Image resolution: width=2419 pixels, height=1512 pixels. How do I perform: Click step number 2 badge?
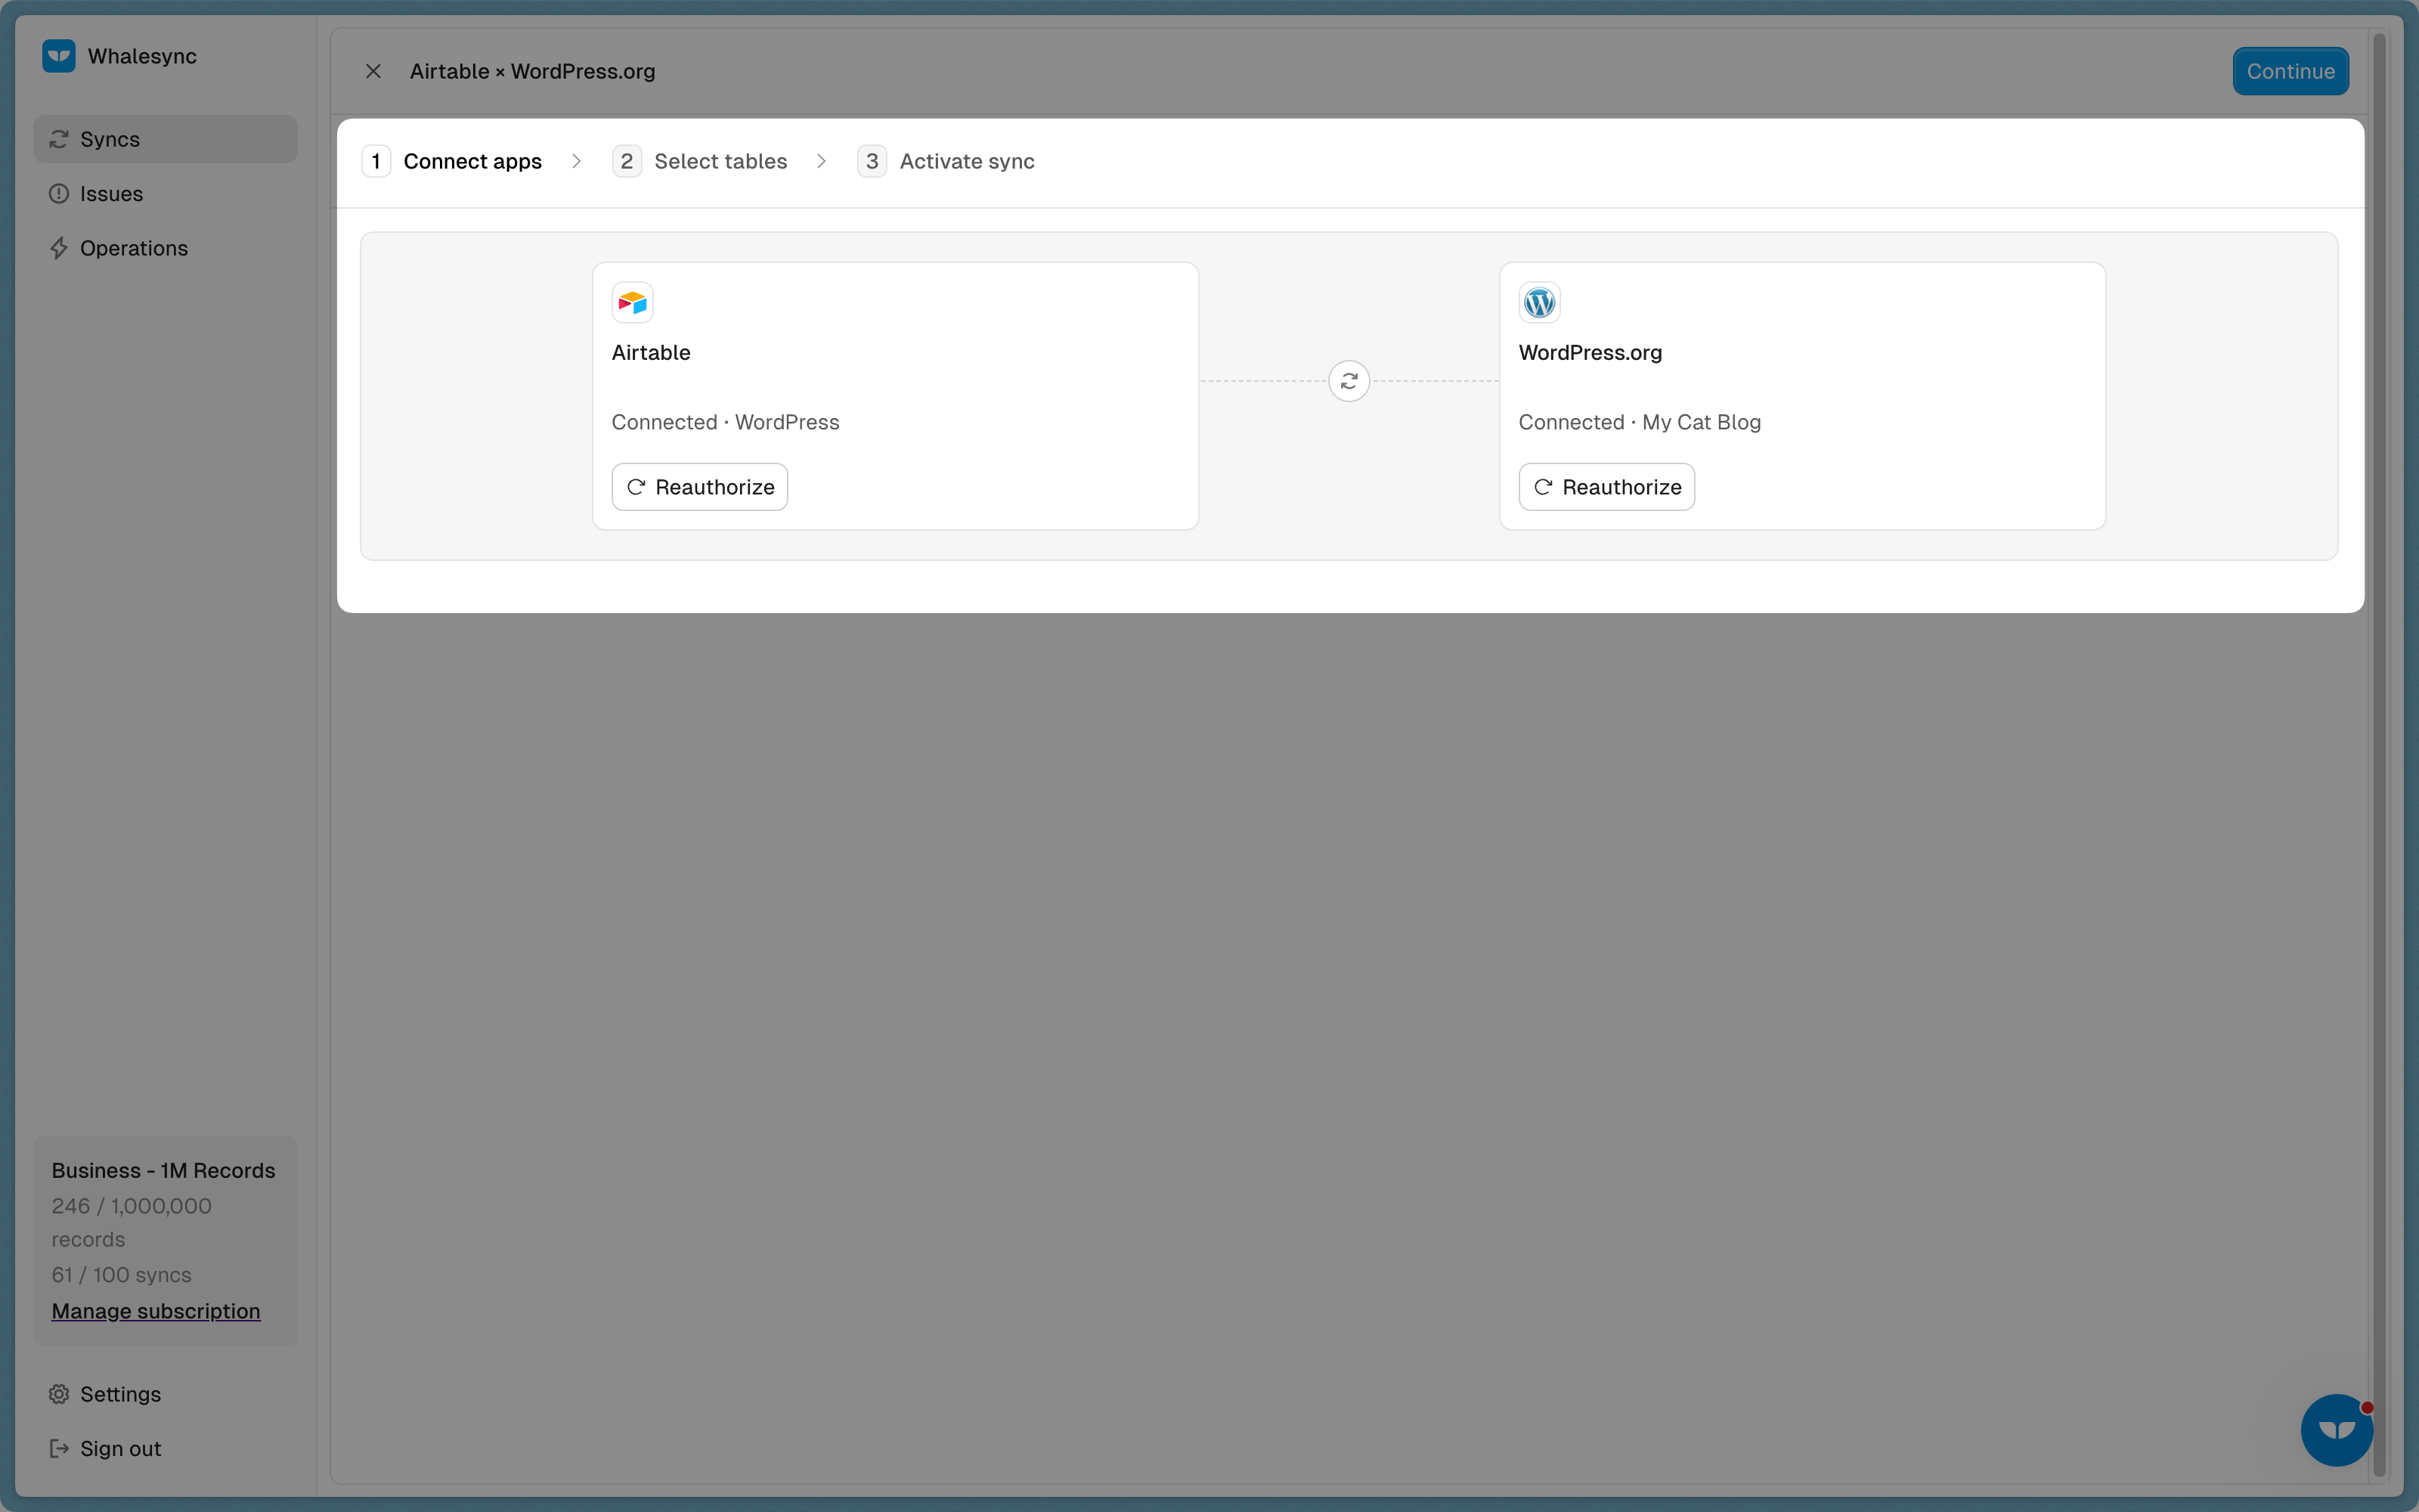627,161
